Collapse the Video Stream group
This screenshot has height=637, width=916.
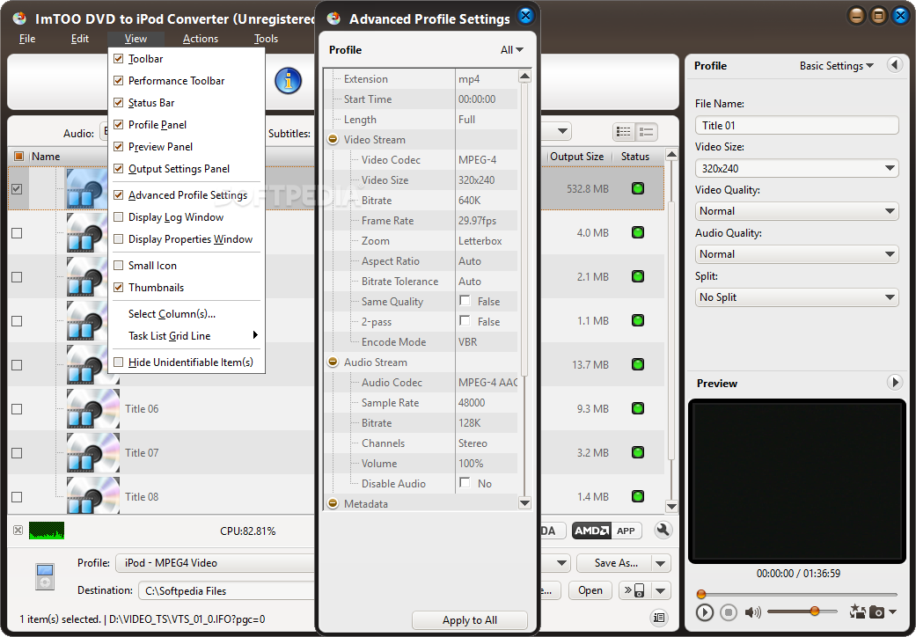333,139
